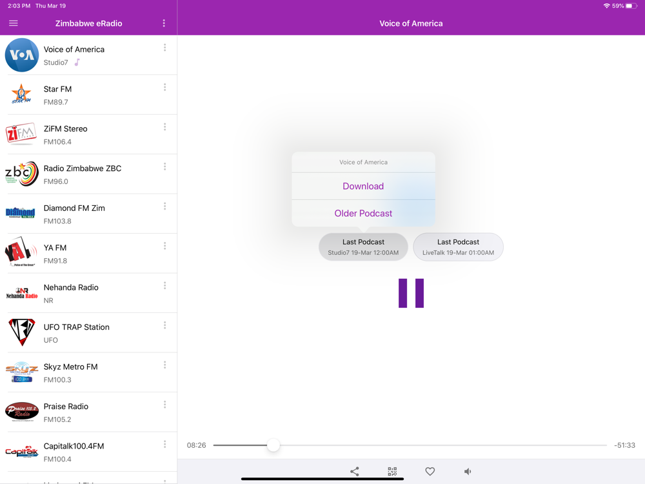Viewport: 645px width, 484px height.
Task: Select Skyz Metro FM station name
Action: click(70, 367)
